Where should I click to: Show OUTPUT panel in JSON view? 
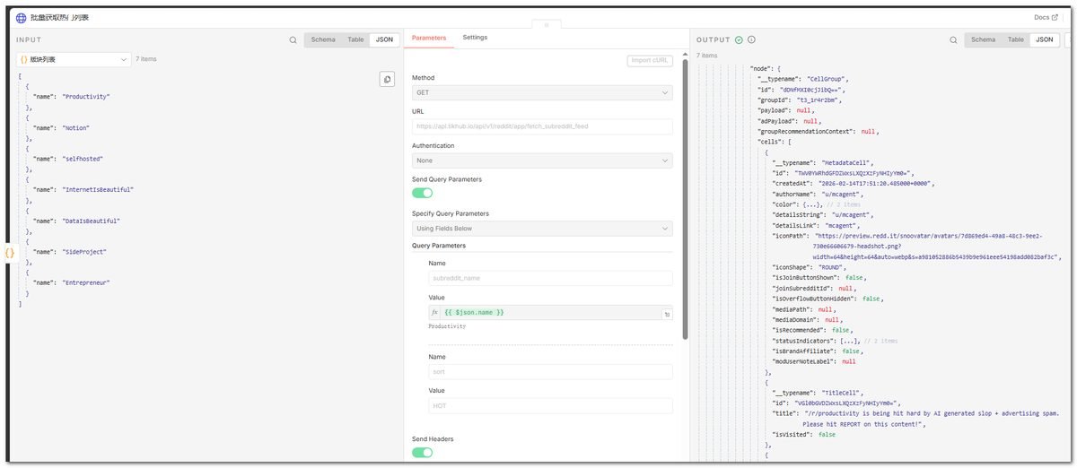[1043, 39]
